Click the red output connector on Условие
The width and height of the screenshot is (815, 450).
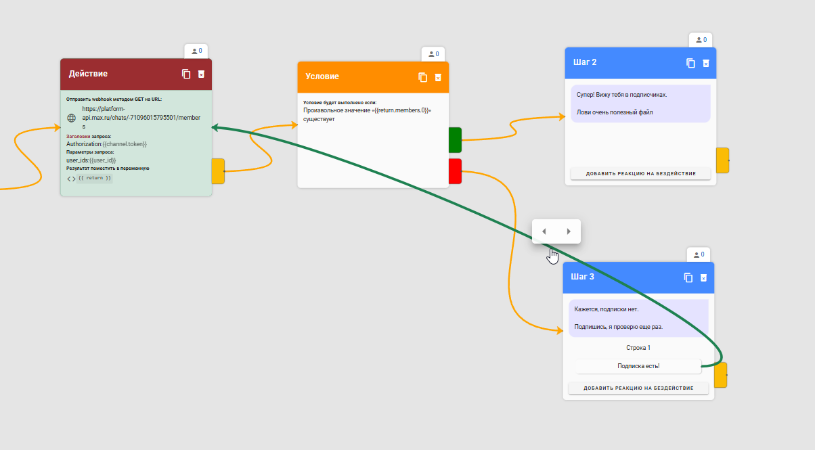click(455, 171)
